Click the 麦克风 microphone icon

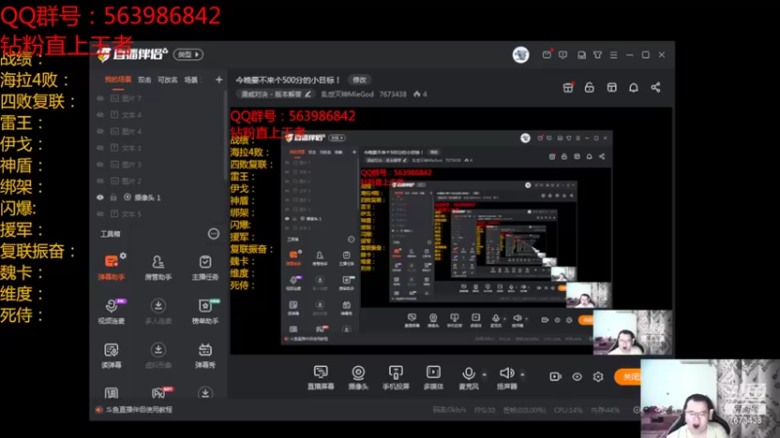(468, 373)
